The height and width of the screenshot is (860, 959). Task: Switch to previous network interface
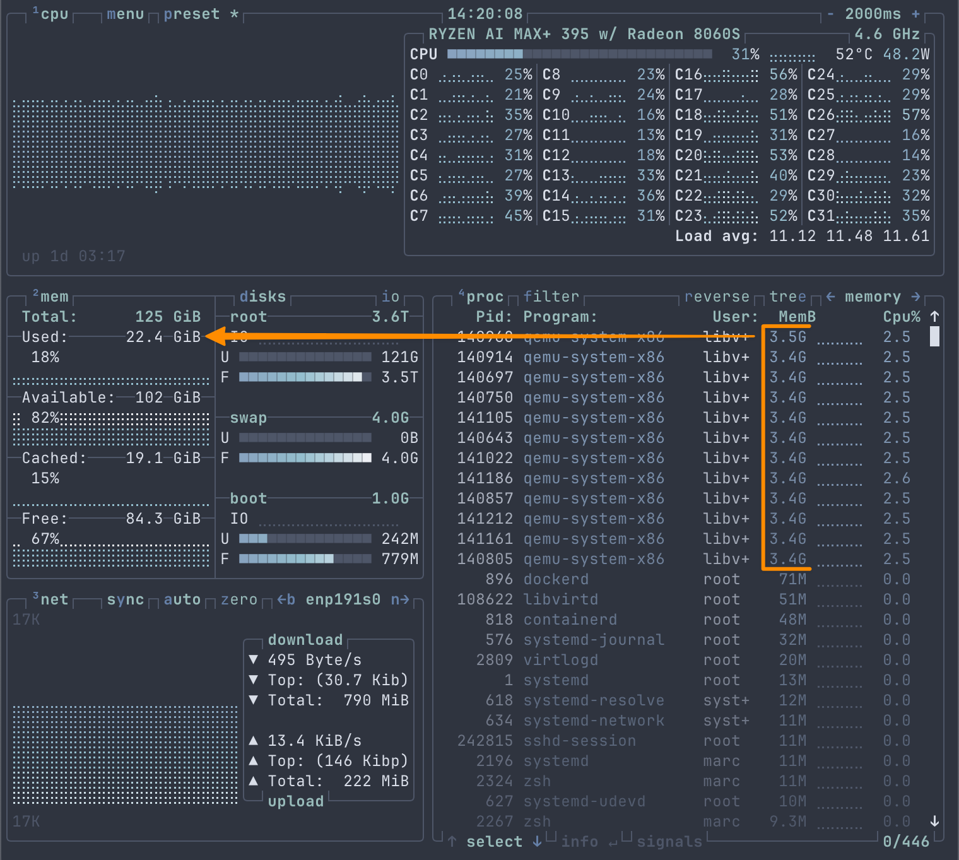pyautogui.click(x=286, y=599)
